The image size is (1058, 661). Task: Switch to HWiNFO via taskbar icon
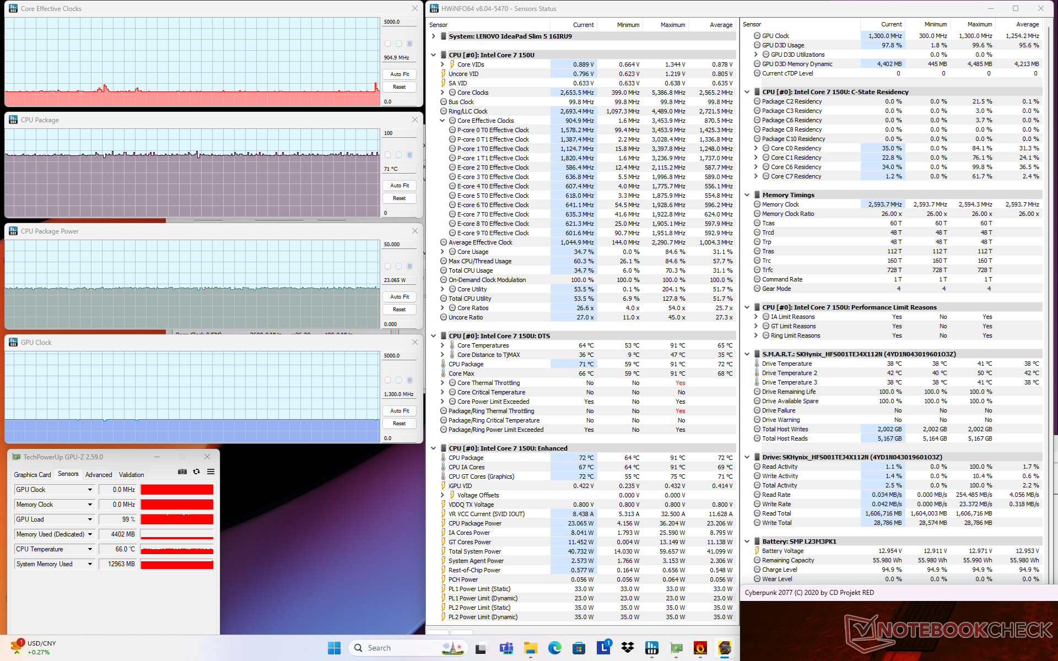point(652,648)
